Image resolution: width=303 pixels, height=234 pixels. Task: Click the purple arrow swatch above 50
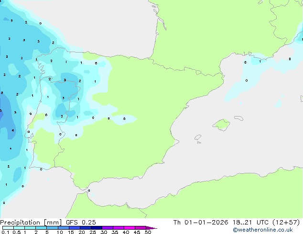coord(151,228)
